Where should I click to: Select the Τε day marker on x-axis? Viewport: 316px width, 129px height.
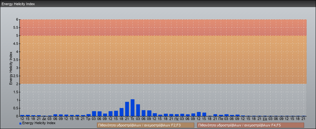(x=132, y=119)
